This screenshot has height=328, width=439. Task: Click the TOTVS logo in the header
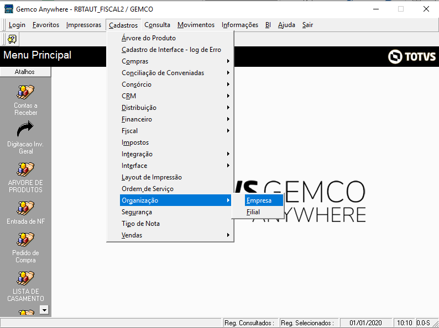(x=411, y=56)
